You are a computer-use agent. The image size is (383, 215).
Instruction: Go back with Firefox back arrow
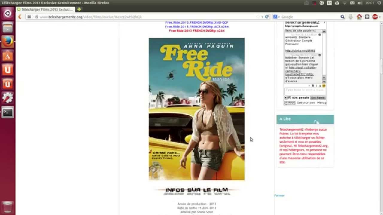[20, 17]
